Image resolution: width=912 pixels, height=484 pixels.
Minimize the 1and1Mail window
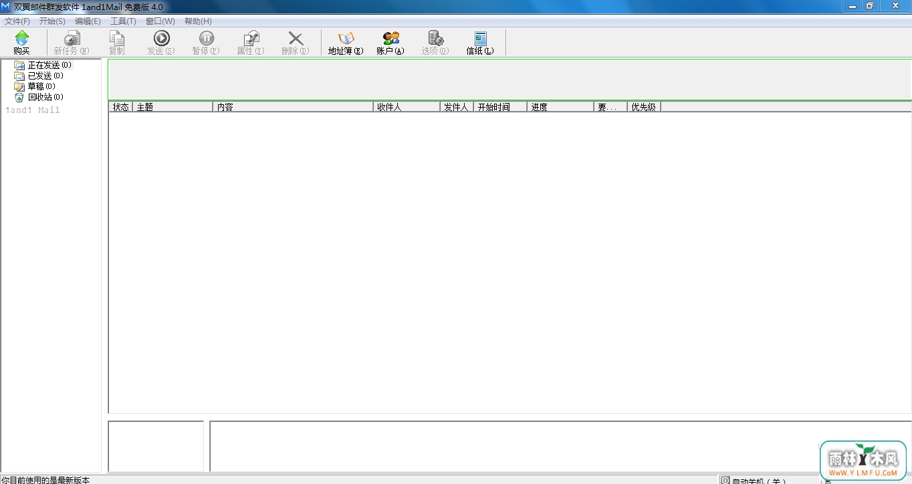852,6
